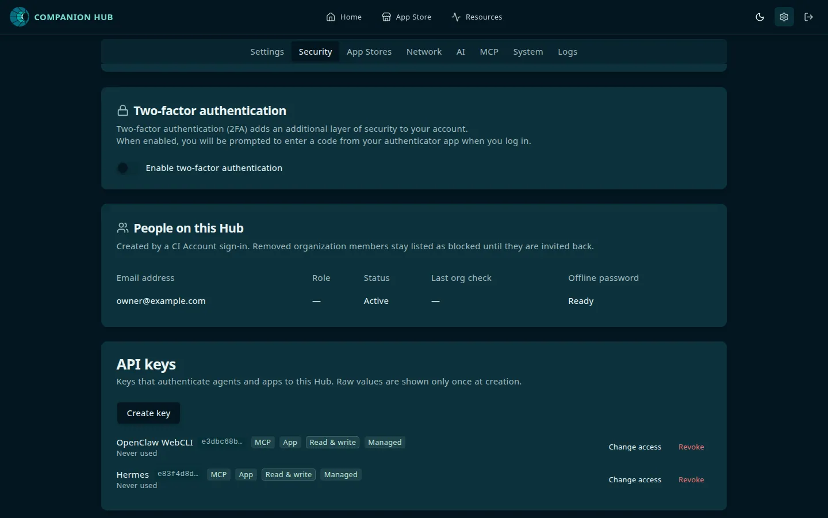Click the API keys heading
Screen dimensions: 828x518
[146, 364]
